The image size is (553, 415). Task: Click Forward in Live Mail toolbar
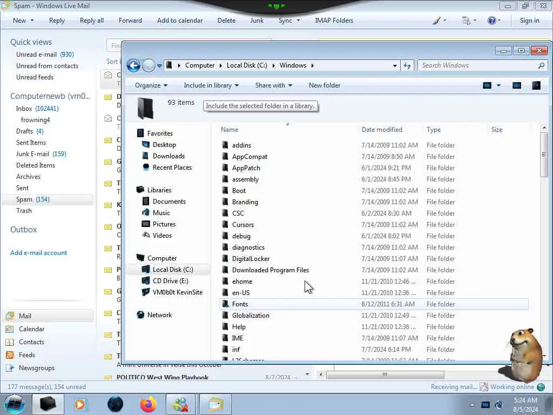[131, 21]
